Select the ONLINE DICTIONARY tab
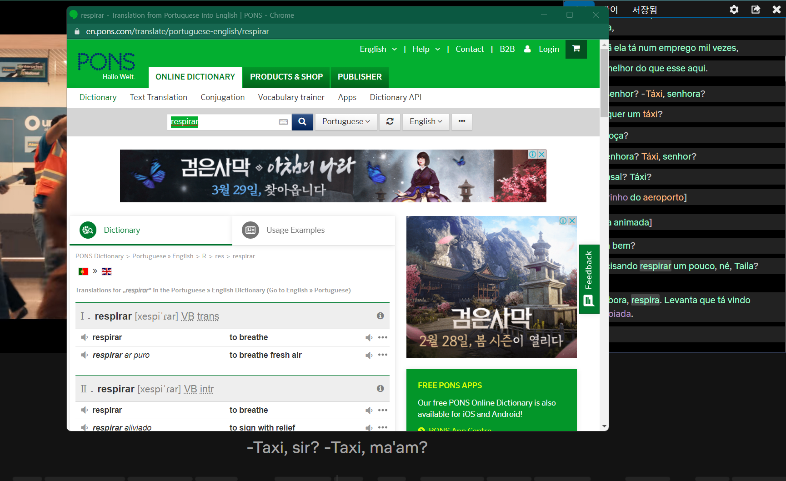Image resolution: width=786 pixels, height=481 pixels. point(195,77)
